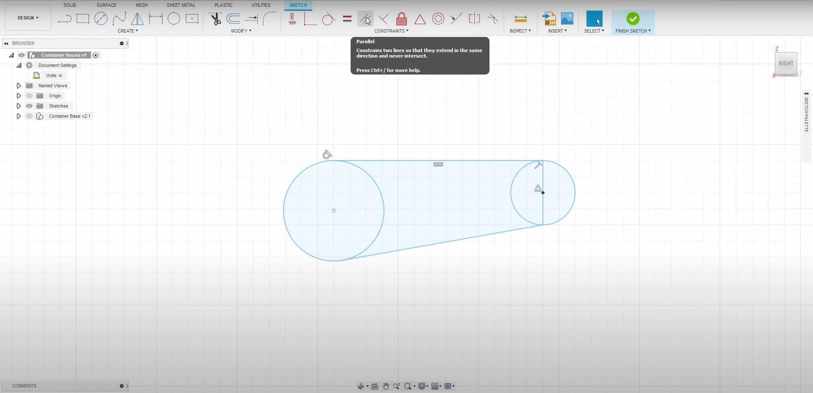This screenshot has height=393, width=813.
Task: Apply the Concentric constraint
Action: pyautogui.click(x=438, y=19)
